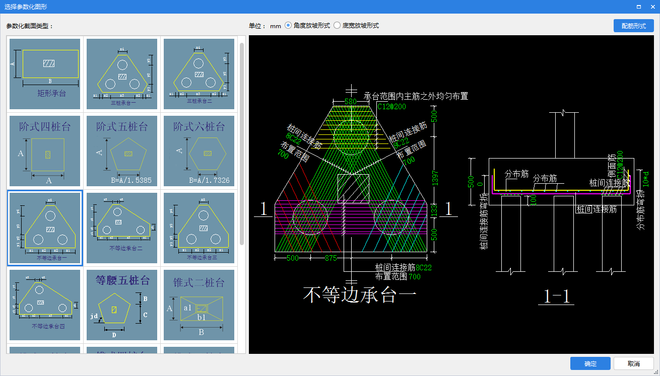Enable 角度放坡形式 radio option
Image resolution: width=660 pixels, height=376 pixels.
(x=307, y=25)
